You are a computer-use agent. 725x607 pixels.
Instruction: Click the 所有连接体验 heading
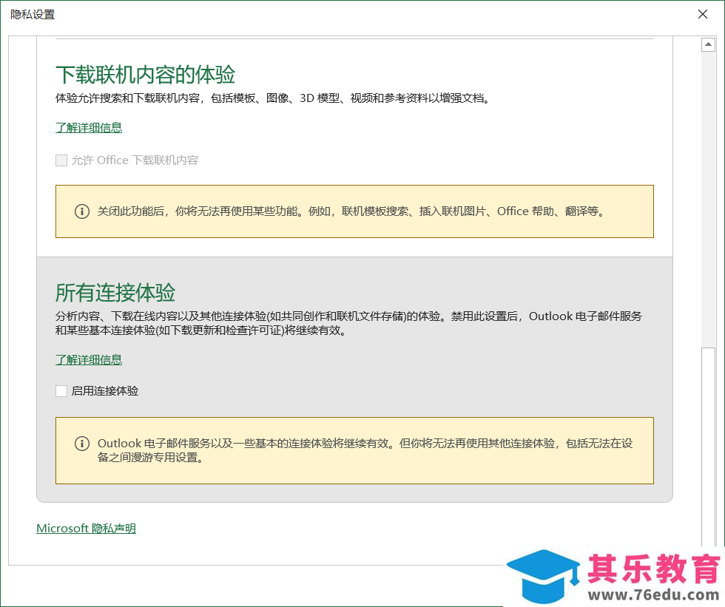[x=115, y=293]
